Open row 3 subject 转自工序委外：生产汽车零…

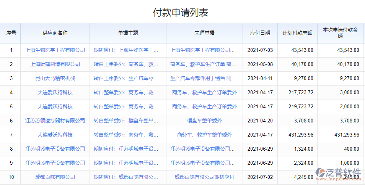126,78
